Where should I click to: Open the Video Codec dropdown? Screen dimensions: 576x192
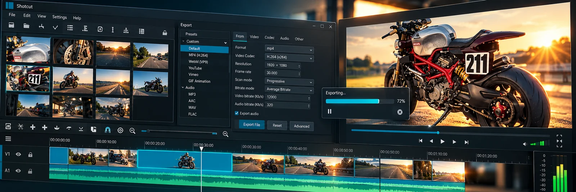[289, 57]
